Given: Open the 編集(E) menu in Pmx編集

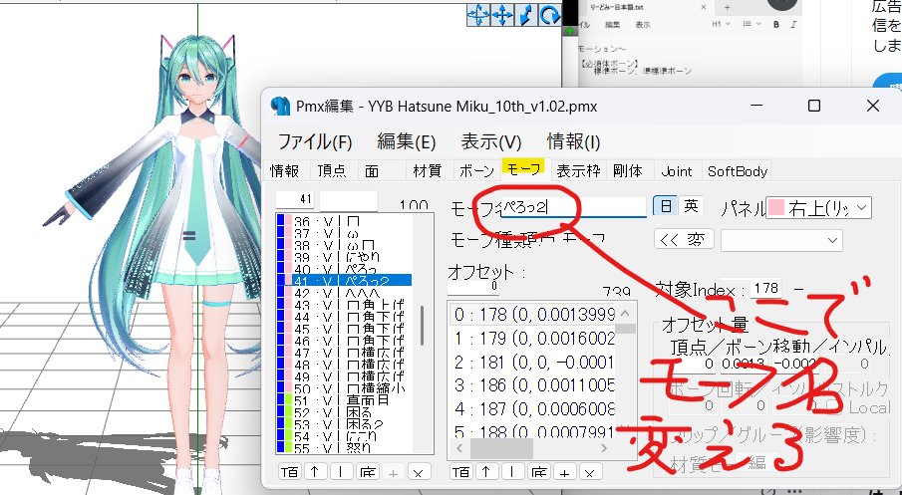Looking at the screenshot, I should click(x=406, y=141).
